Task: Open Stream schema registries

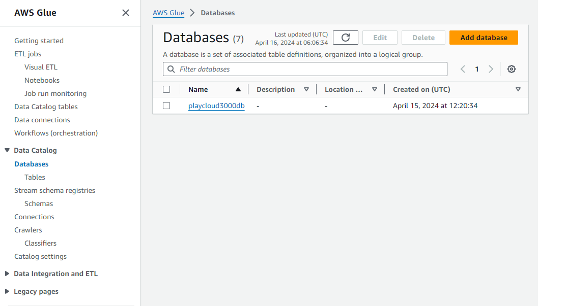Action: point(55,190)
